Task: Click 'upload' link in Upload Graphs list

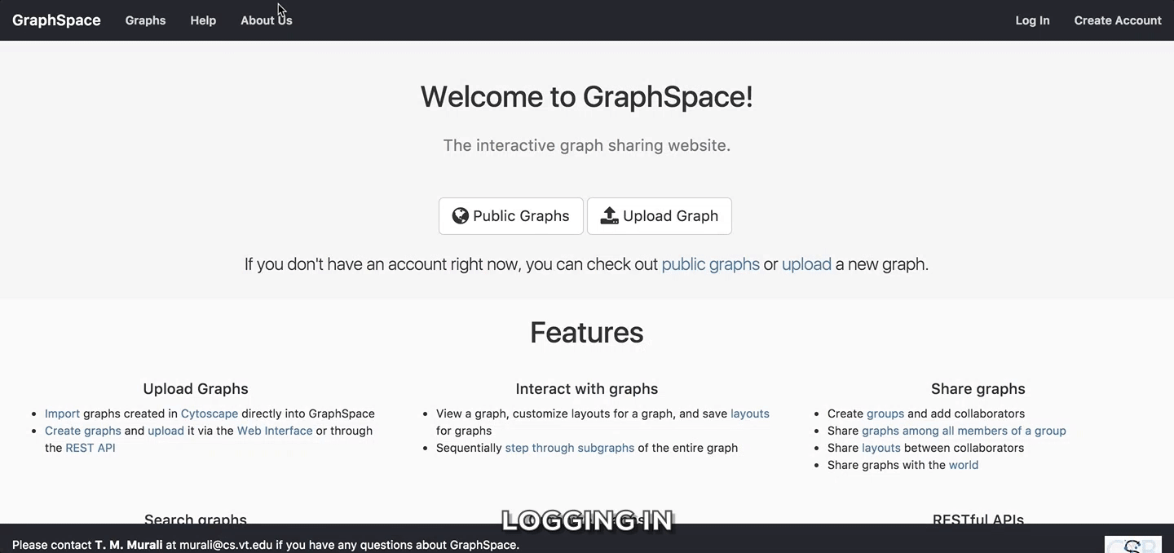Action: 166,431
